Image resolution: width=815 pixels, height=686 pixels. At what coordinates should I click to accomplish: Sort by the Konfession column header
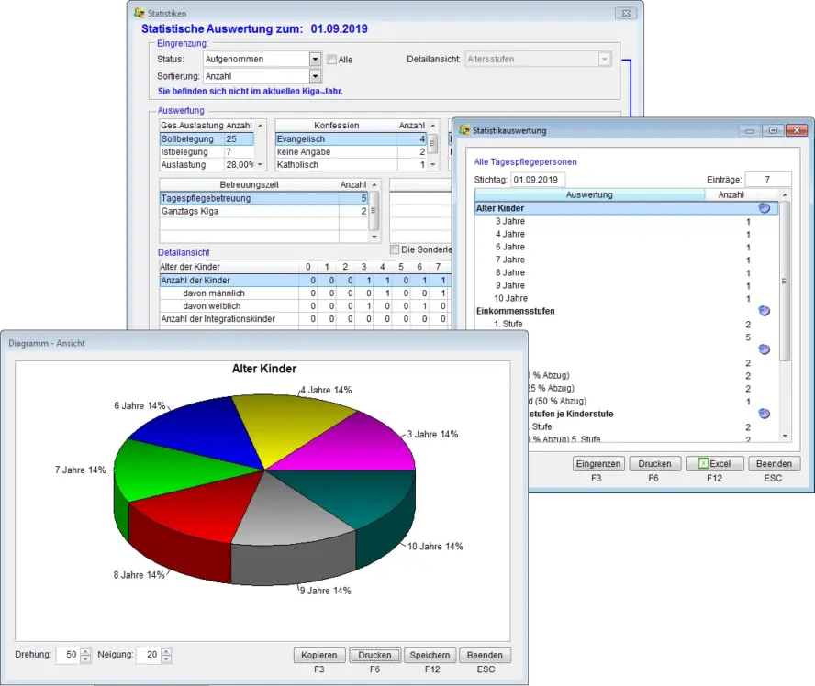tap(336, 126)
